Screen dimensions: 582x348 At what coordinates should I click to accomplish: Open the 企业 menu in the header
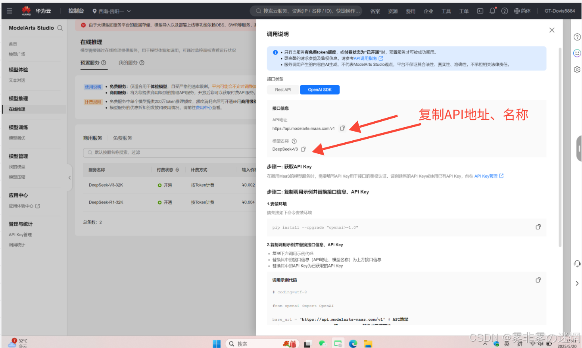pos(428,11)
